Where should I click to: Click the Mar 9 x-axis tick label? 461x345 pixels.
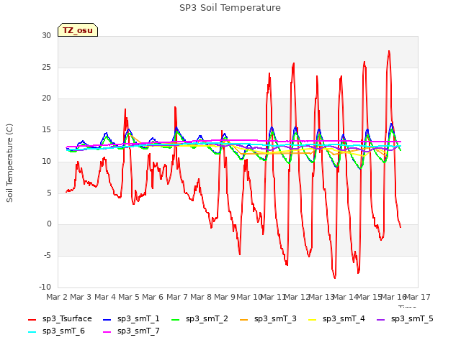225,297
